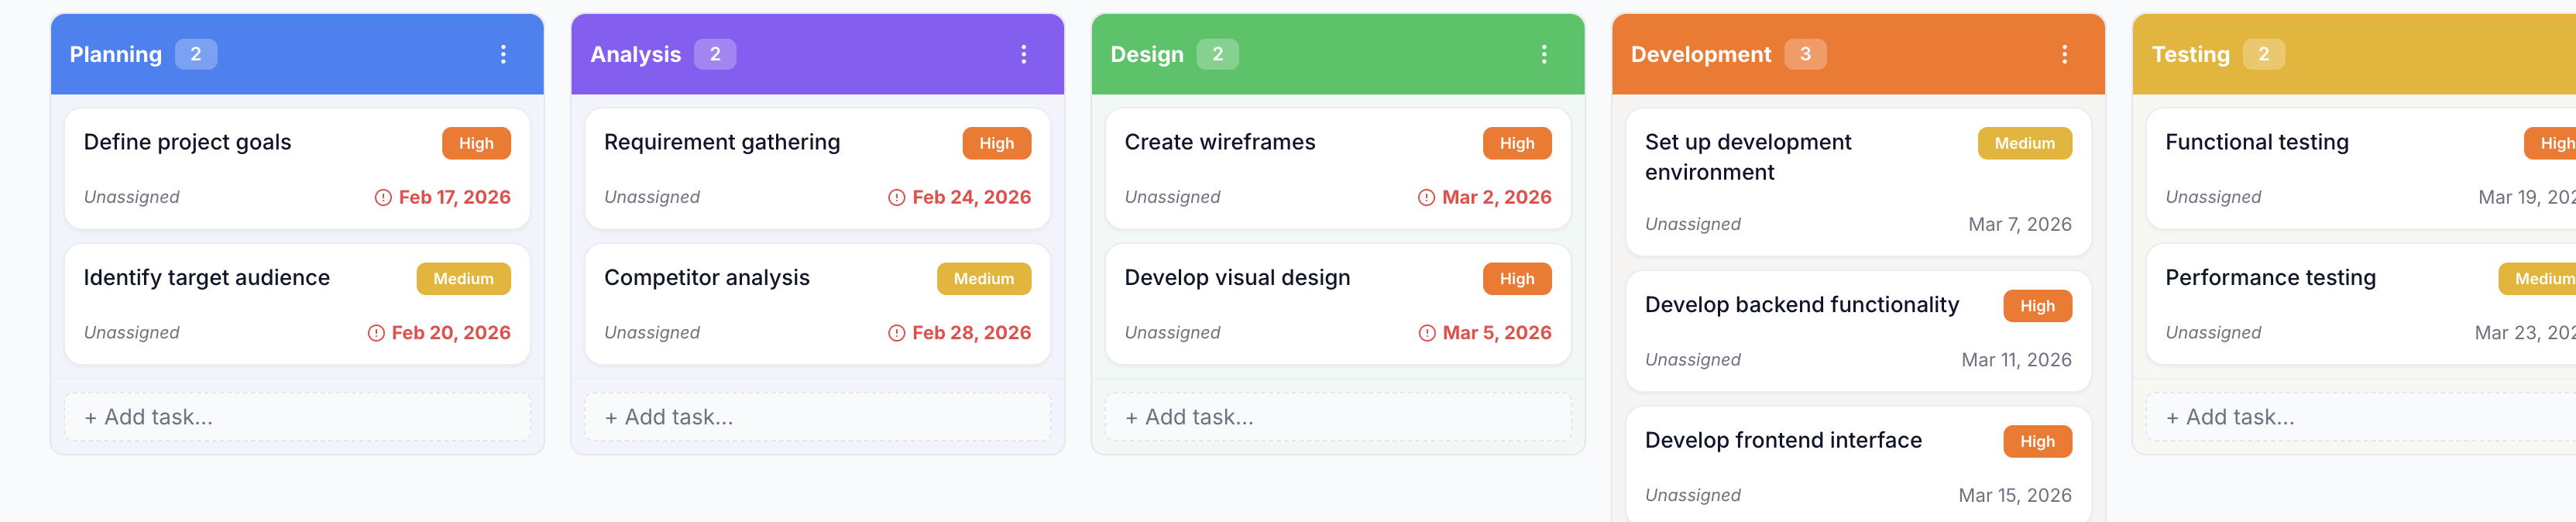
Task: Open Set up development environment card
Action: pyautogui.click(x=1858, y=182)
